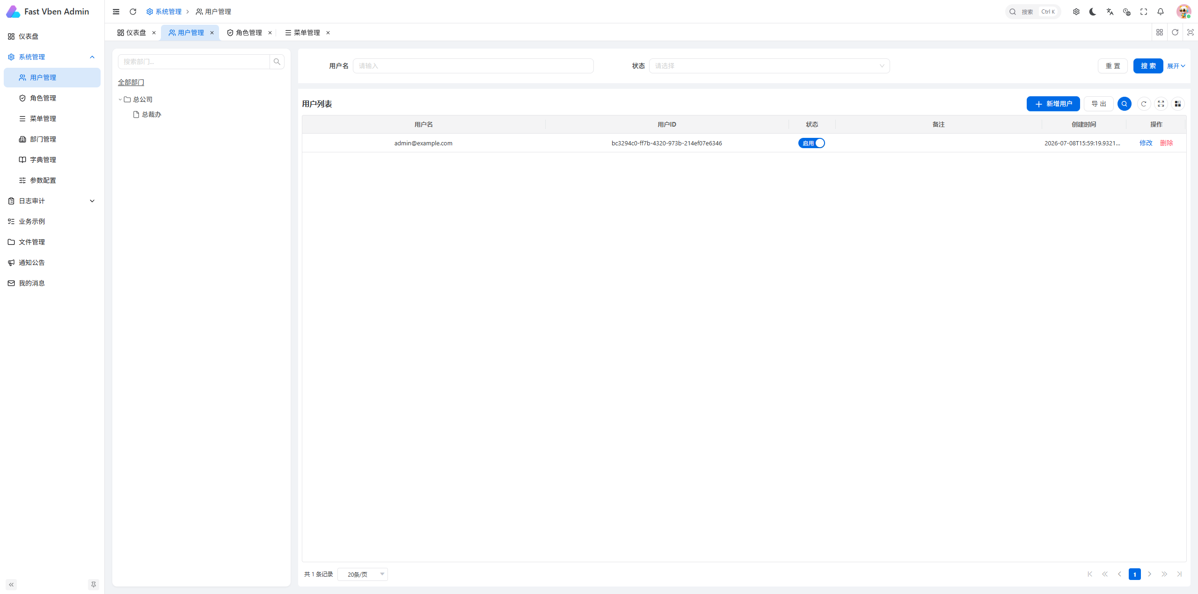Viewport: 1198px width, 594px height.
Task: Open the global search box in header
Action: click(1033, 12)
